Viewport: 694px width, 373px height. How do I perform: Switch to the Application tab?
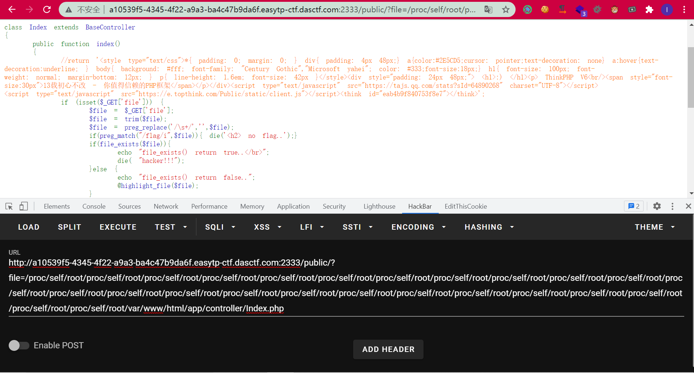[x=293, y=206]
